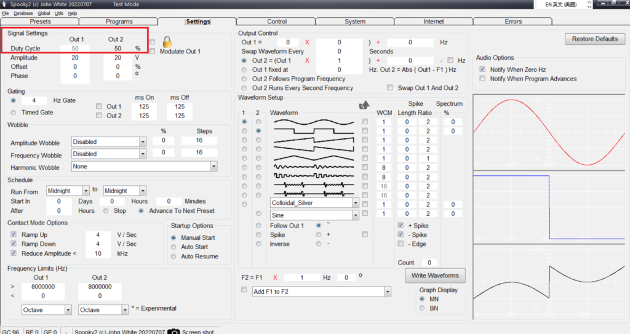Enable the Modulate Out 1 checkbox
Screen dimensions: 630x334
[152, 51]
